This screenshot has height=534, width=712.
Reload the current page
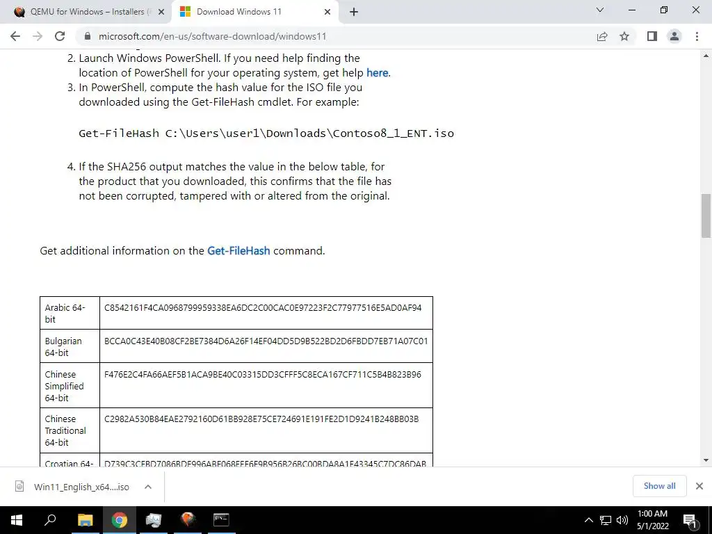point(60,36)
